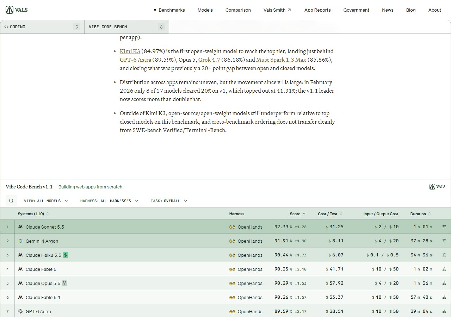Click cost $ 57.92 cell

click(335, 283)
